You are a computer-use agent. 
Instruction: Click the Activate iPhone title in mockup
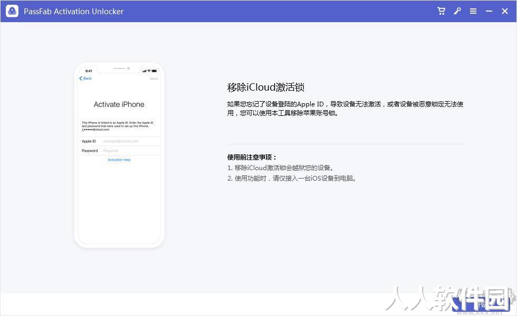119,104
